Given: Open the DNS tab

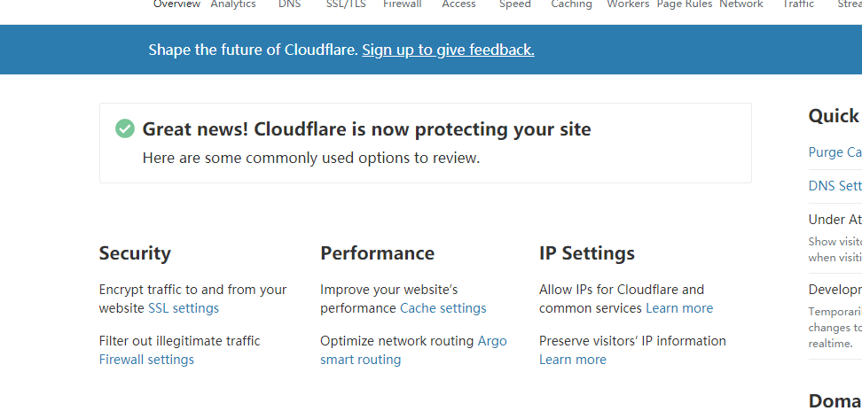Looking at the screenshot, I should click(x=290, y=4).
